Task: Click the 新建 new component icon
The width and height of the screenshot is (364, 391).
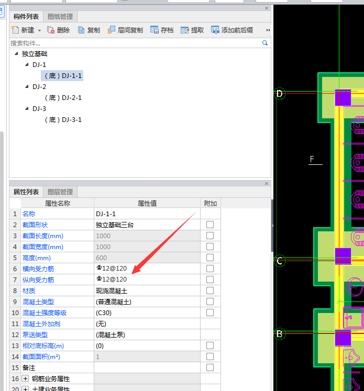Action: click(x=15, y=30)
